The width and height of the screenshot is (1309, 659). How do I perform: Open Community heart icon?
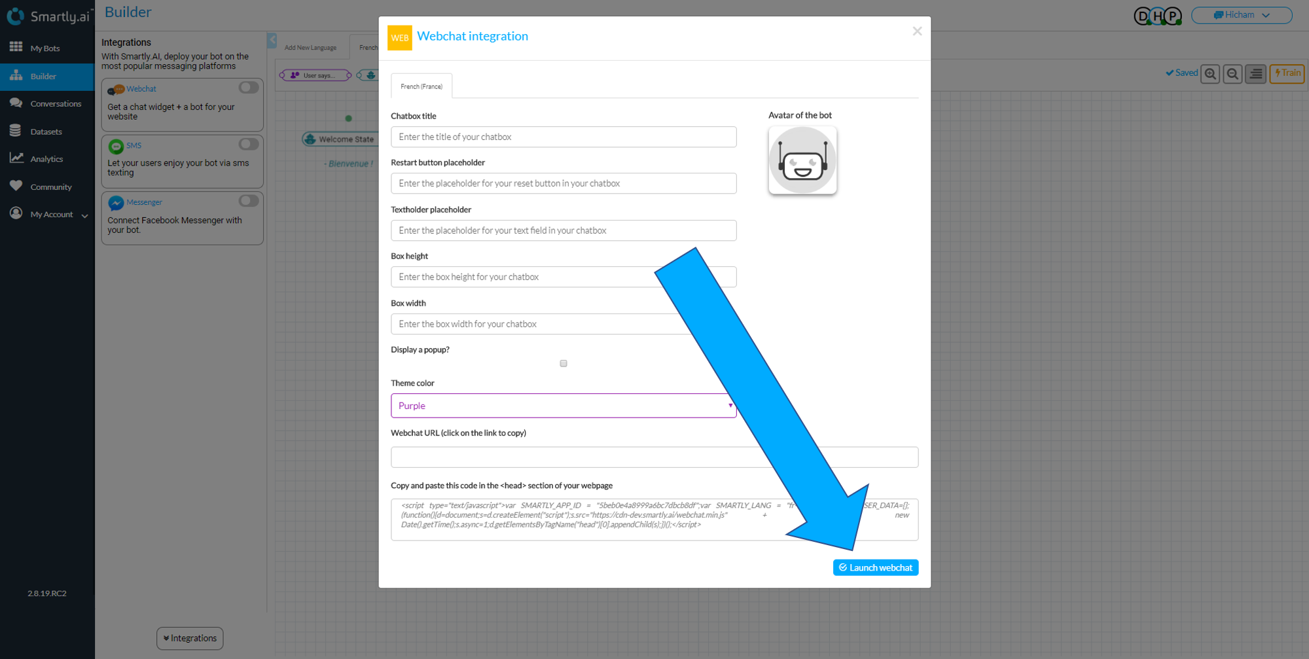pyautogui.click(x=16, y=186)
